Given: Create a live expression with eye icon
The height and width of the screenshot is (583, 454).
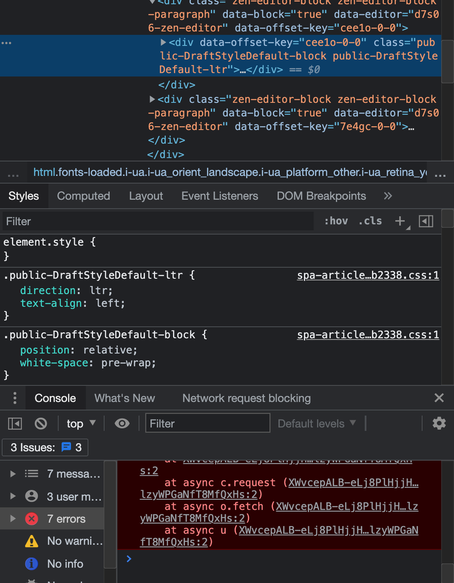Looking at the screenshot, I should 122,424.
